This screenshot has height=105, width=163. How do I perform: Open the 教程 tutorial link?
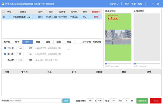click(140, 4)
